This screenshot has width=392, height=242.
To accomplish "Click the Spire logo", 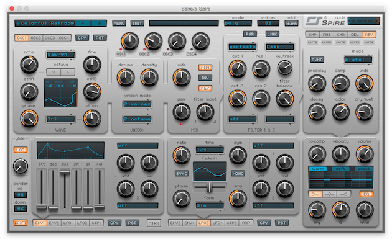I will [x=325, y=22].
